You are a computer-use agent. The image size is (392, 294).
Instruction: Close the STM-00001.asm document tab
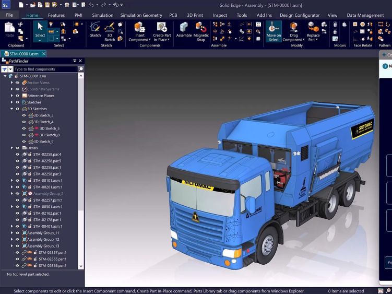click(x=44, y=54)
